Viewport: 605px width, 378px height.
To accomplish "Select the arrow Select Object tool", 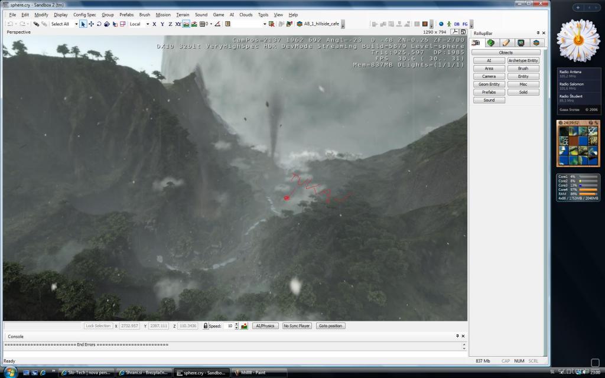I will (83, 24).
